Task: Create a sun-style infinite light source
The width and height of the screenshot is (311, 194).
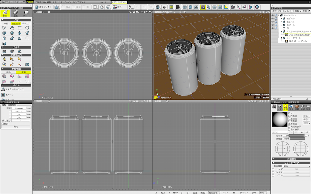Action: click(x=4, y=59)
